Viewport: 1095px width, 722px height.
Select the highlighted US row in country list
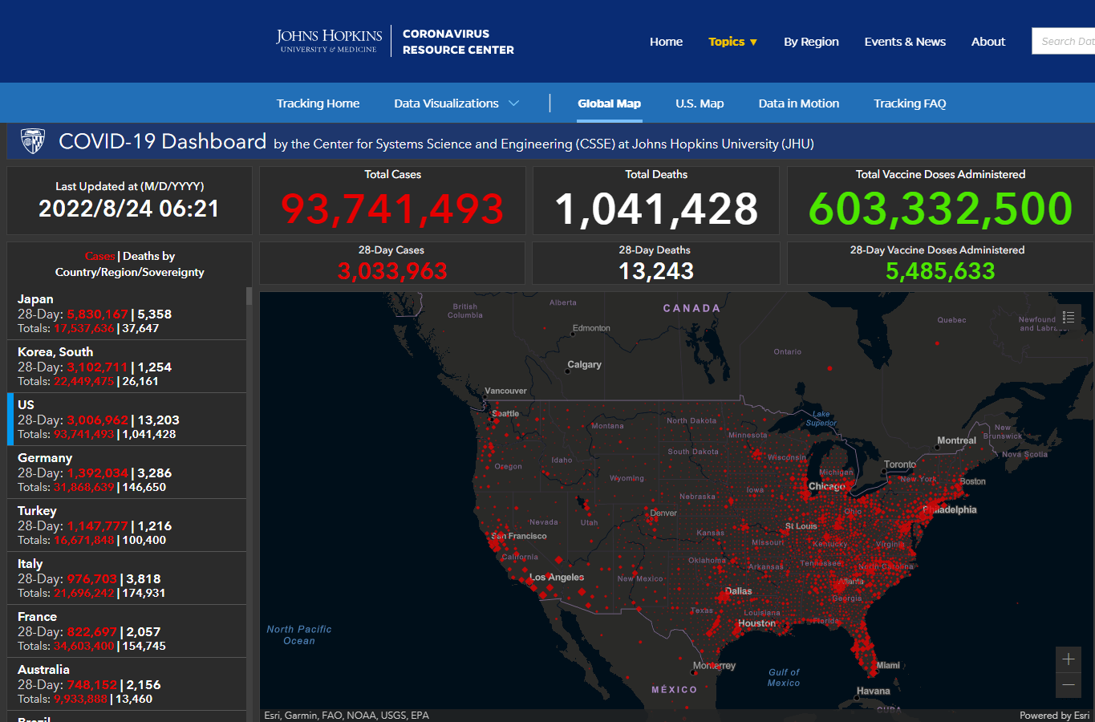(x=127, y=420)
